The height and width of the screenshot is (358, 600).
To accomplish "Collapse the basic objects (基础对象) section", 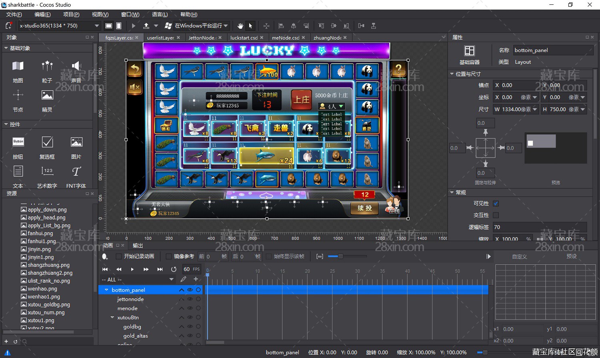I will click(6, 48).
